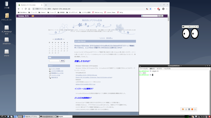Open the terminal window menu icon in title bar

[x=140, y=66]
